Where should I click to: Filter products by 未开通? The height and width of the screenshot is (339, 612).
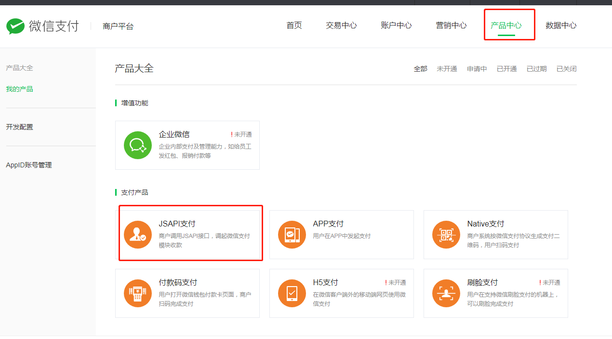[x=447, y=69]
